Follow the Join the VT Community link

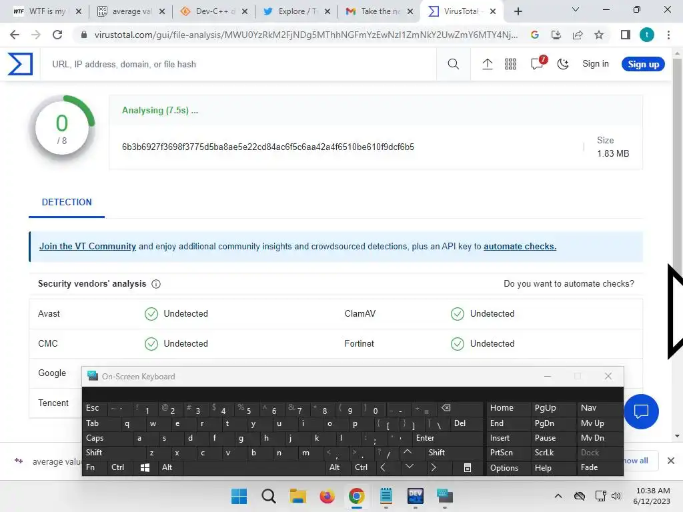coord(87,247)
